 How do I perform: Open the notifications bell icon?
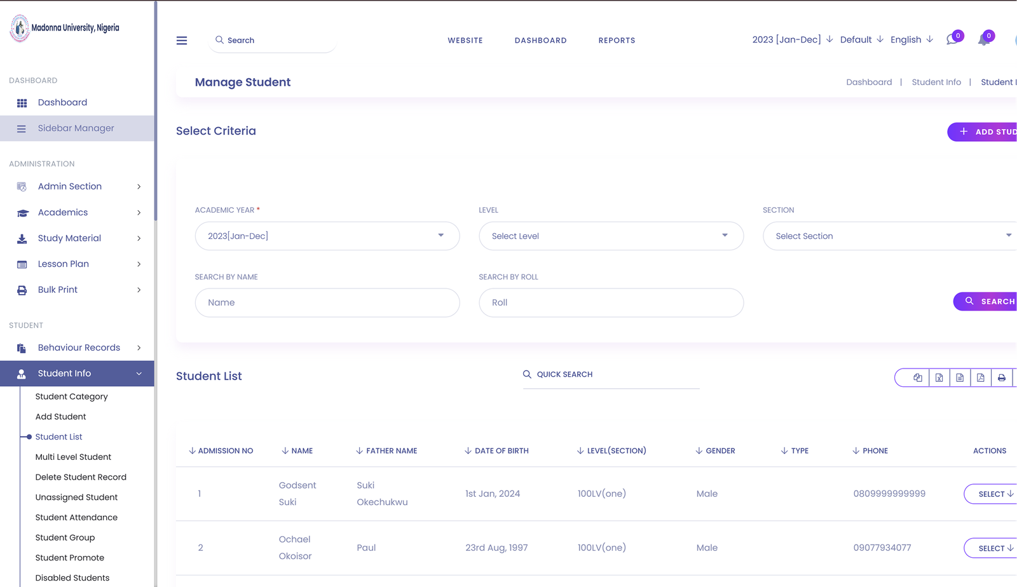(984, 39)
